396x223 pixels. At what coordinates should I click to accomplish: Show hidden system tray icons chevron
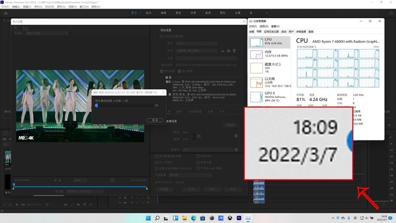tap(333, 218)
